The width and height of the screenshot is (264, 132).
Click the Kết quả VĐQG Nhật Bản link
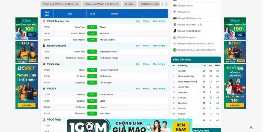pyautogui.click(x=189, y=31)
